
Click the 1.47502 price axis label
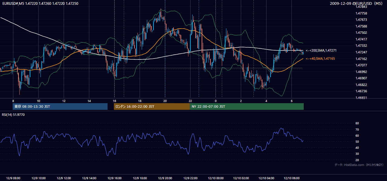(x=361, y=33)
